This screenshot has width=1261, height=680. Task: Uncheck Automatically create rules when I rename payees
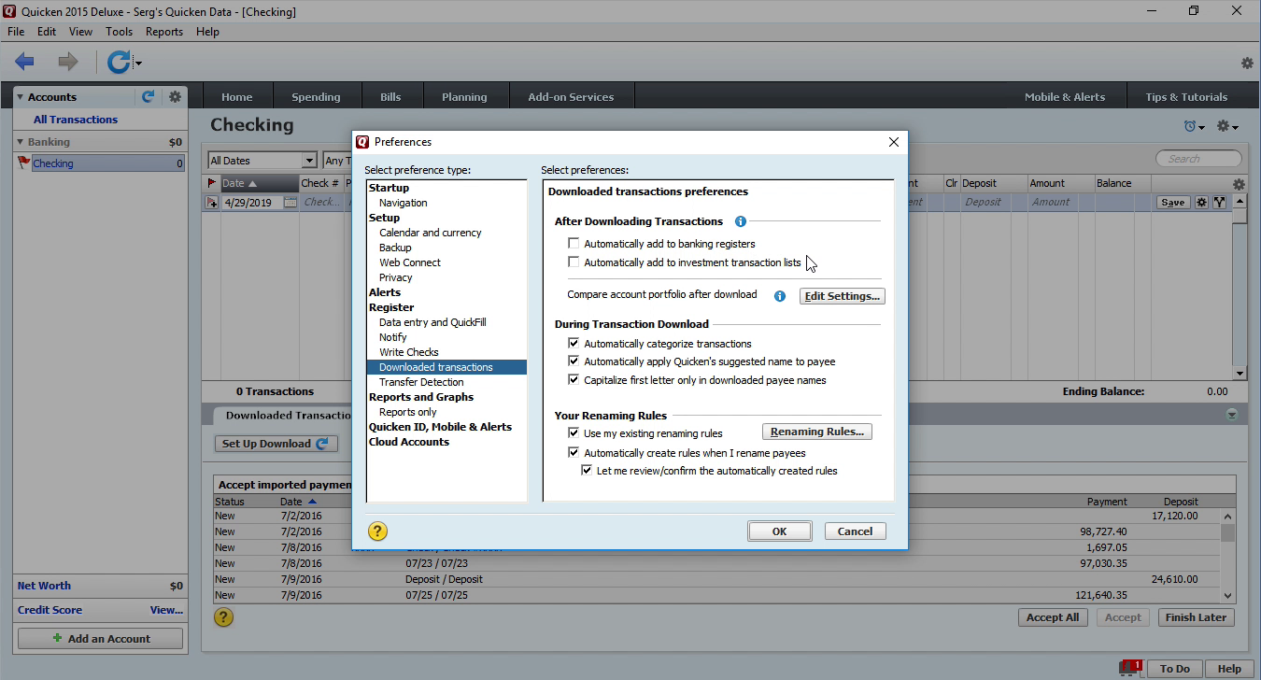[x=574, y=453]
